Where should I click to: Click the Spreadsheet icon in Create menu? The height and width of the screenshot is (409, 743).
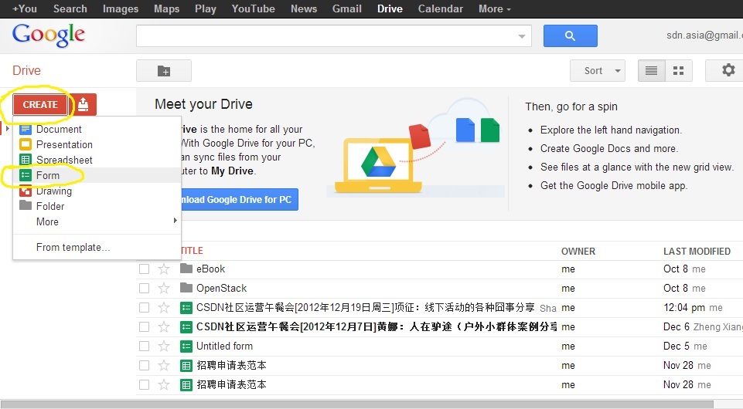[26, 160]
